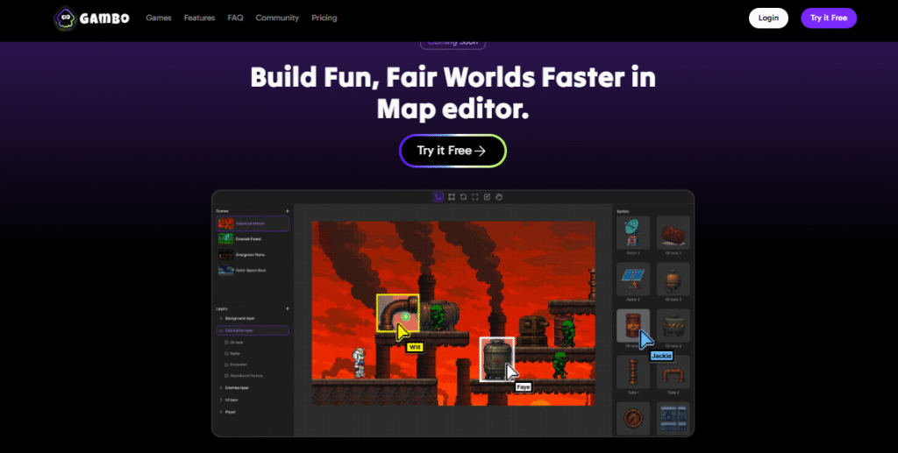Toggle the Abandoned Factory sublayer checkbox
The image size is (898, 453).
[x=225, y=375]
